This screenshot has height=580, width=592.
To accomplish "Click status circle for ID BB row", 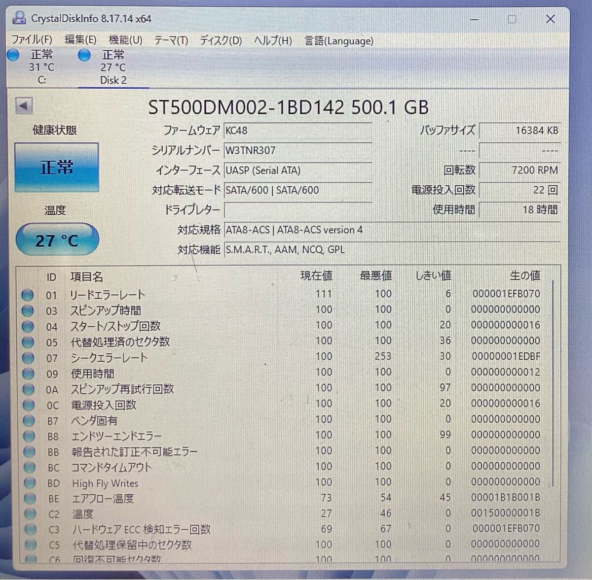I will point(29,452).
